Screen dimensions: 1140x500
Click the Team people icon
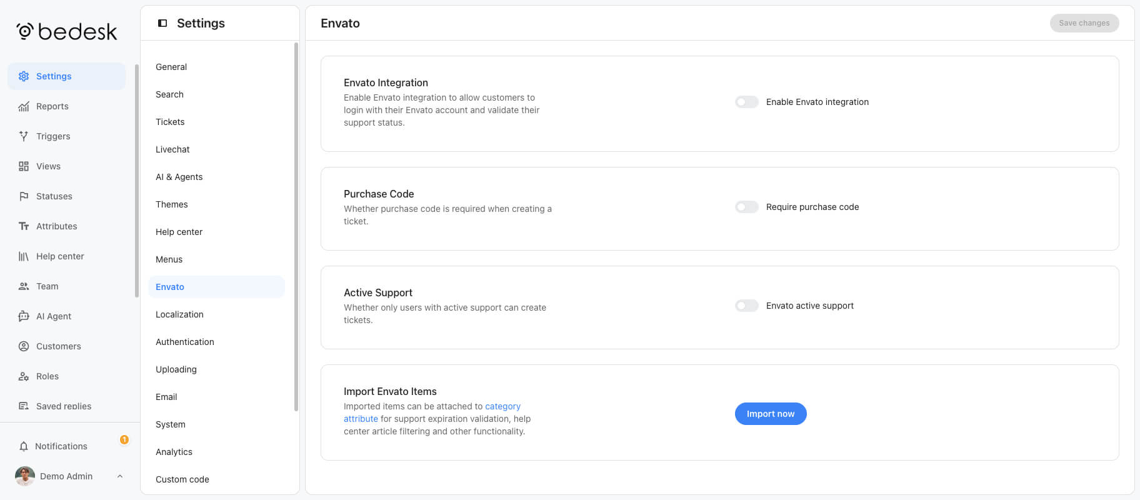tap(24, 286)
